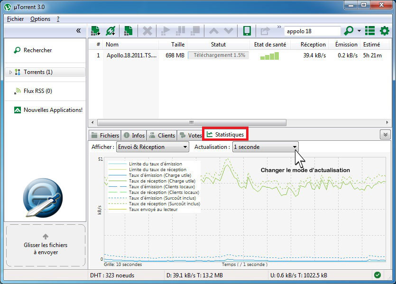Image resolution: width=396 pixels, height=284 pixels.
Task: Open the ? help menu
Action: [x=58, y=19]
